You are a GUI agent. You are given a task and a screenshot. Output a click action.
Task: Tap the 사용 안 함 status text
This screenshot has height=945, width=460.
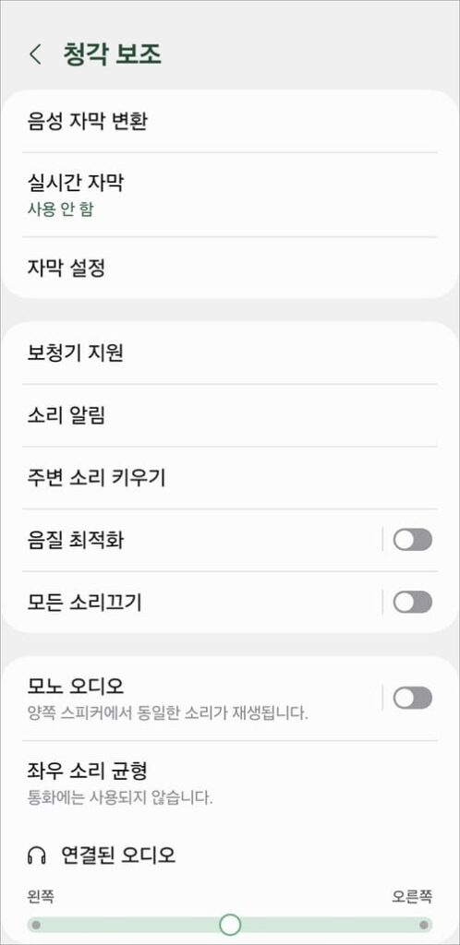click(x=60, y=209)
